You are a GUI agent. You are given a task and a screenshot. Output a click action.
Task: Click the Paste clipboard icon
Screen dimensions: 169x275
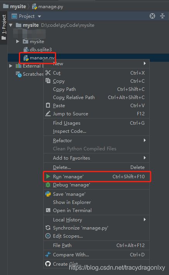pyautogui.click(x=48, y=105)
